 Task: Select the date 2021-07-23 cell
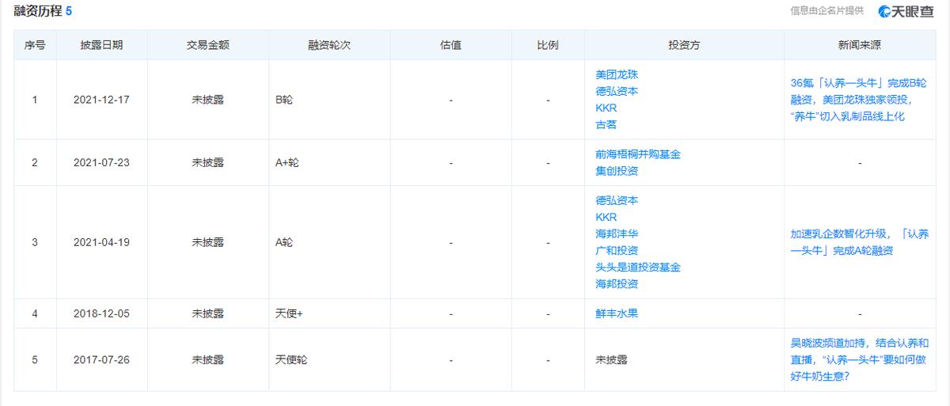tap(101, 162)
